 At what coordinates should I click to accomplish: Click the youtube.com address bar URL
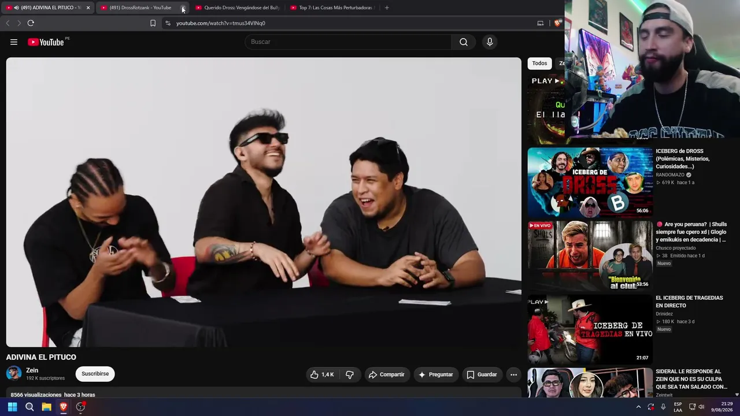[x=221, y=23]
